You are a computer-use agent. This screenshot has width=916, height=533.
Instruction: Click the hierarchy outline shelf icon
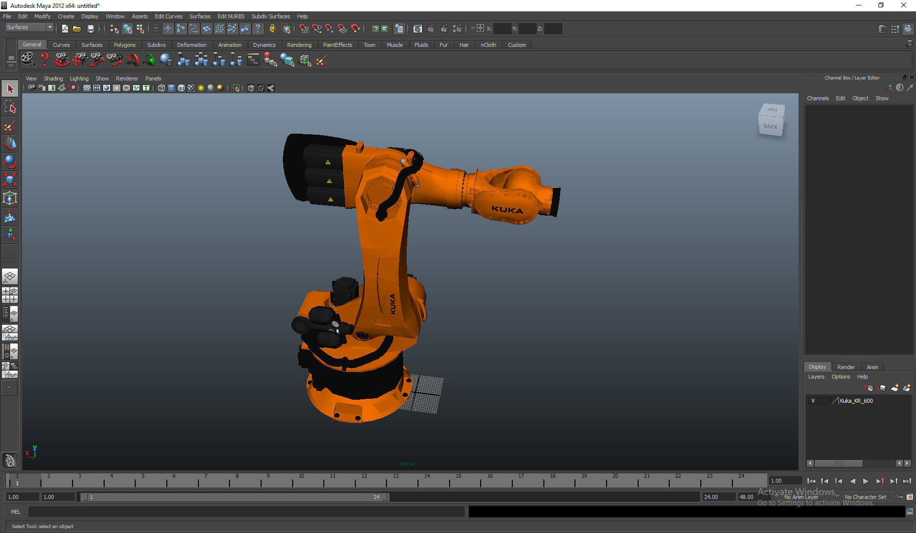tap(253, 60)
